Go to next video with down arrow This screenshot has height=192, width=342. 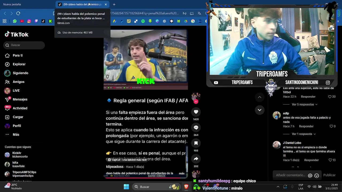(259, 110)
